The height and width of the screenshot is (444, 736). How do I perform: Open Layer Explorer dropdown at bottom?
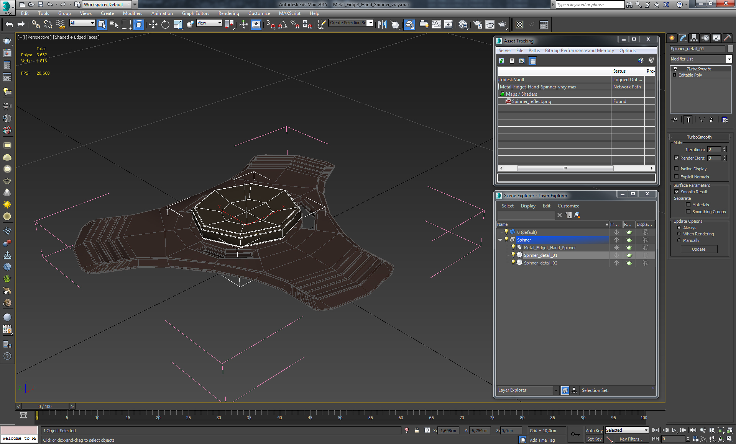[556, 390]
